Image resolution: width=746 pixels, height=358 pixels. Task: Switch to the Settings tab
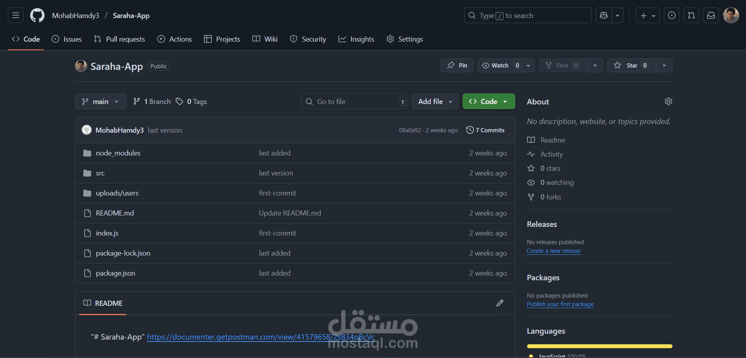[x=404, y=39]
